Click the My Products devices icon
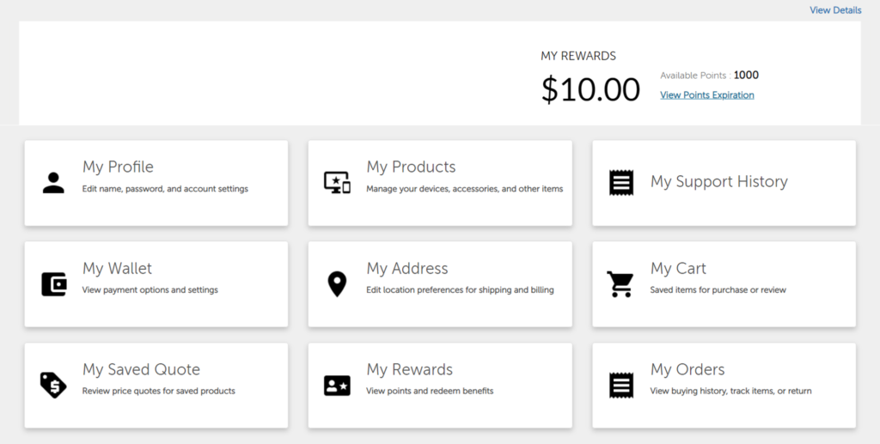The height and width of the screenshot is (444, 880). tap(337, 183)
